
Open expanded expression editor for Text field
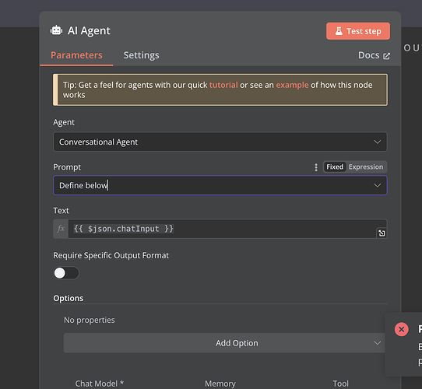click(382, 233)
